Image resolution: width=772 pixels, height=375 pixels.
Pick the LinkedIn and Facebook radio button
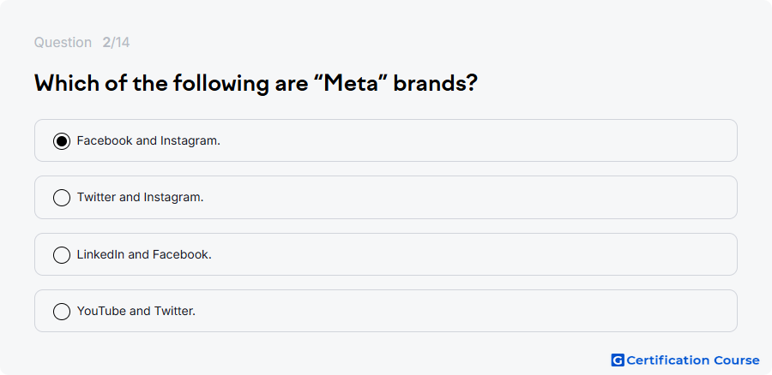click(x=62, y=255)
